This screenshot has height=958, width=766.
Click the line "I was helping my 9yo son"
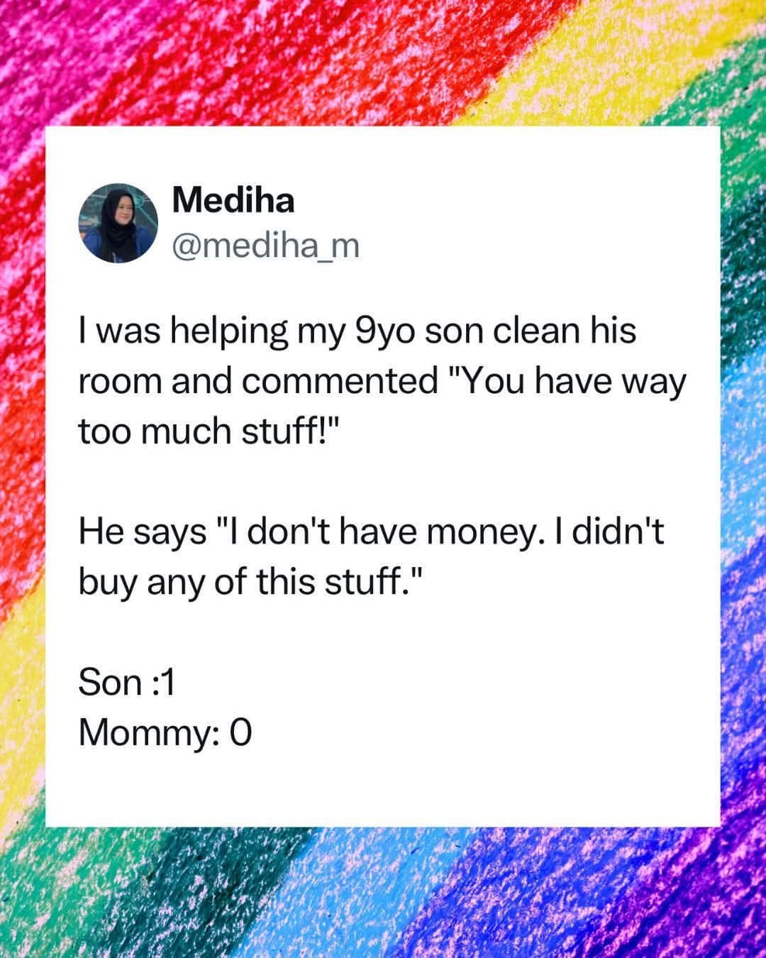tap(357, 332)
